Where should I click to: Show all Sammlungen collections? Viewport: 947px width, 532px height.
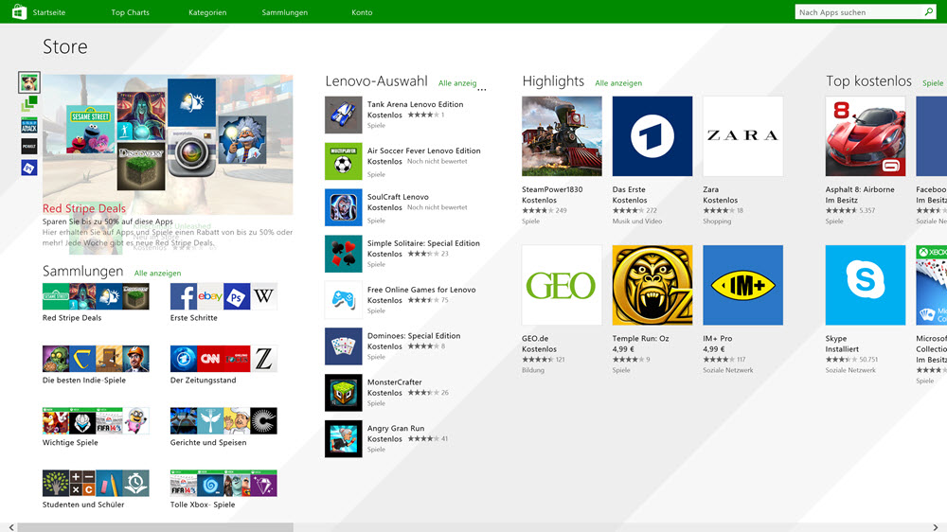(157, 273)
